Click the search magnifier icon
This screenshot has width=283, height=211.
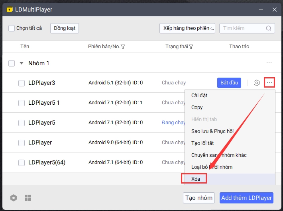[268, 28]
